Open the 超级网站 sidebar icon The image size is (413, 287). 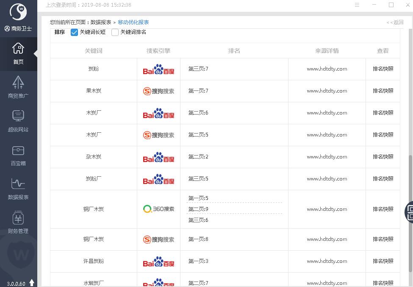tap(18, 116)
